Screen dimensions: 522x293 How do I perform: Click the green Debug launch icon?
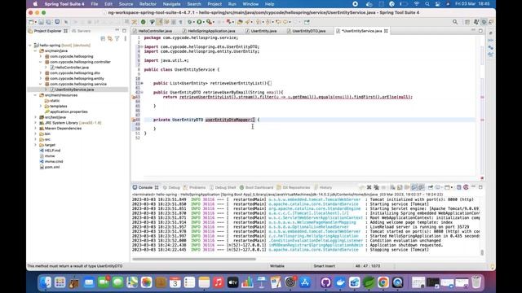pos(190,22)
